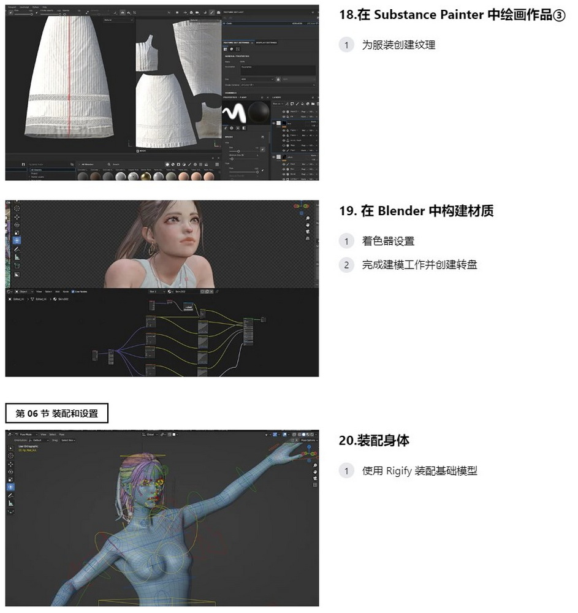
Task: Pick gold material sphere in Substance Painter shelf
Action: coord(146,176)
